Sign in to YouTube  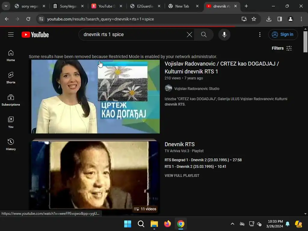[283, 35]
